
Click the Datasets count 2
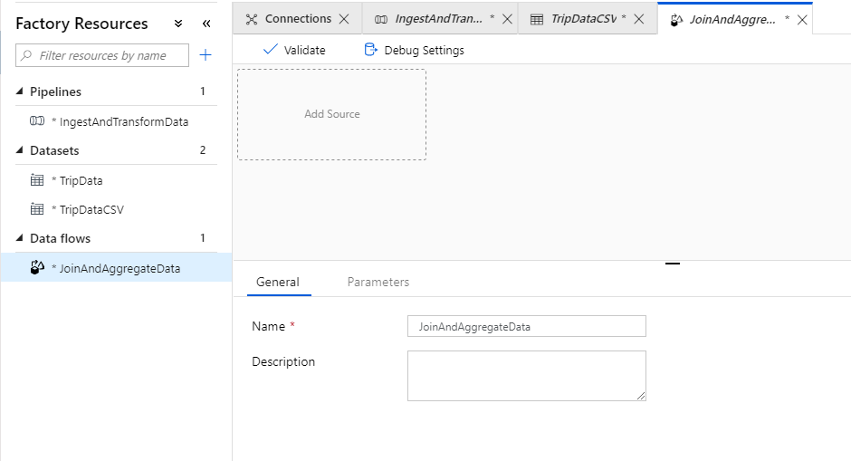(203, 149)
